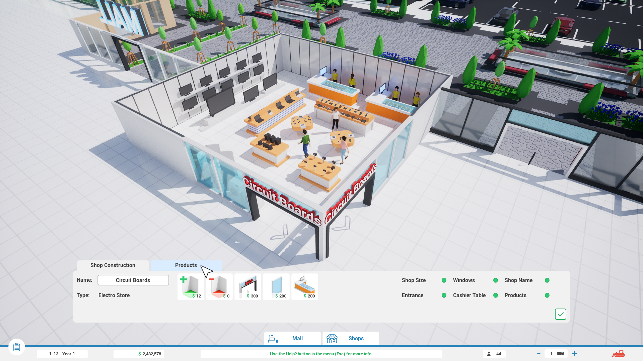Click the camera icon in bottom bar
This screenshot has height=361, width=643.
coord(560,354)
